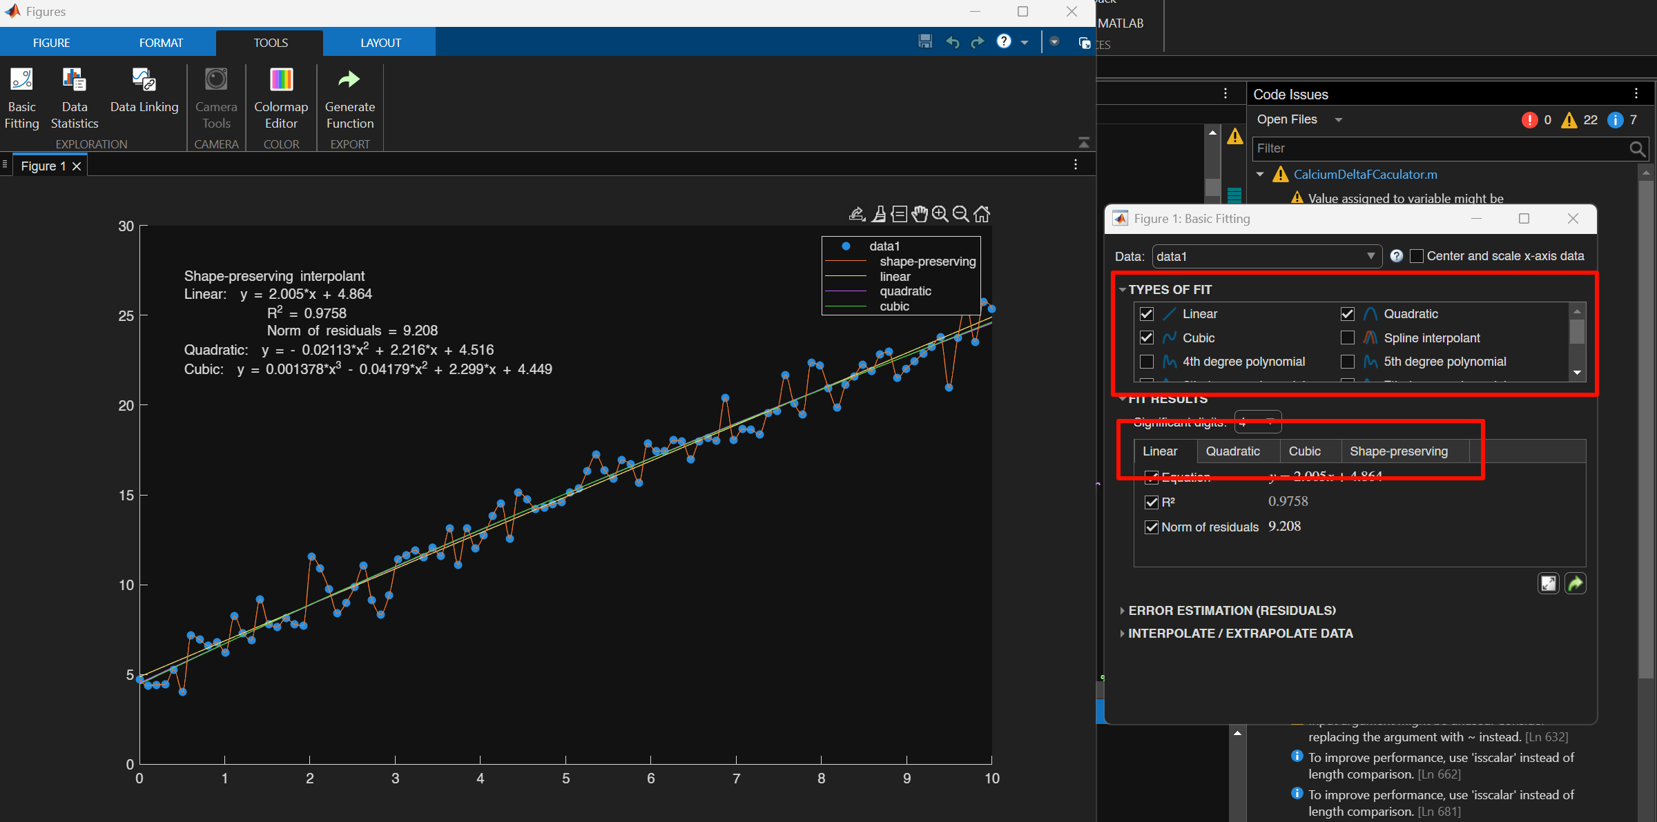Toggle Norm of residuals checkbox
The height and width of the screenshot is (822, 1657).
[x=1152, y=527]
